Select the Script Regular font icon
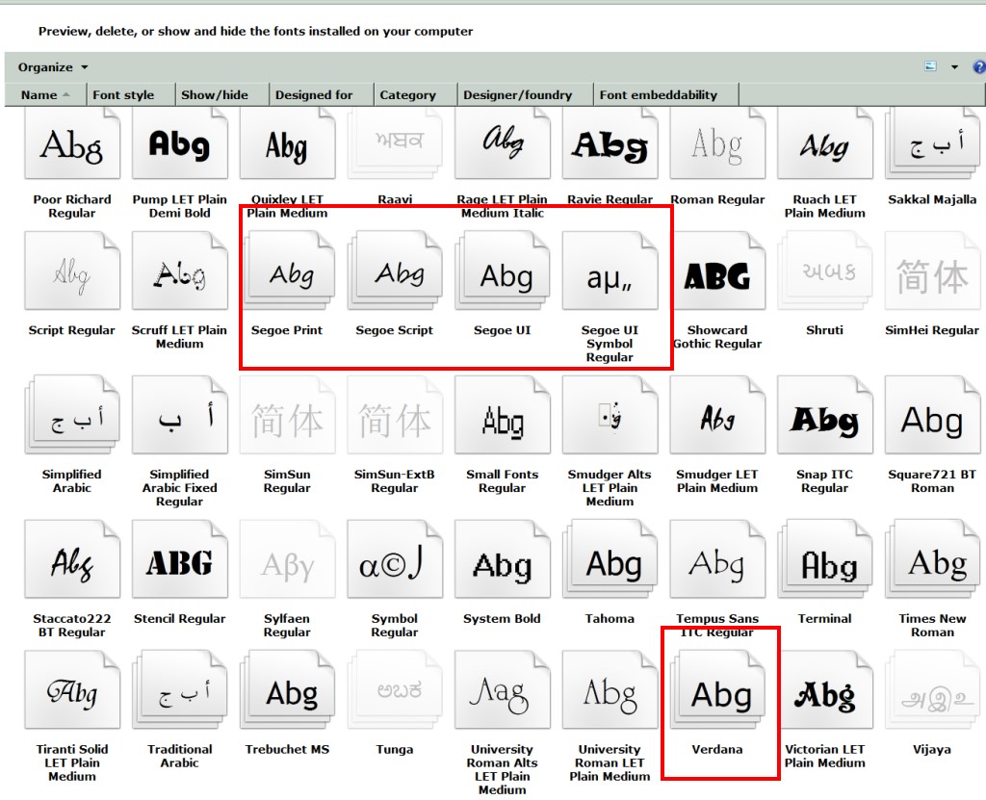 coord(72,271)
